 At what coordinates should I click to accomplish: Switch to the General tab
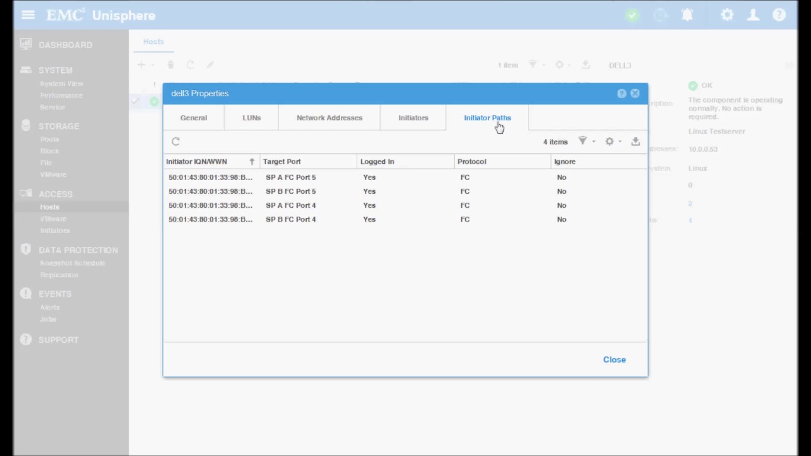194,118
